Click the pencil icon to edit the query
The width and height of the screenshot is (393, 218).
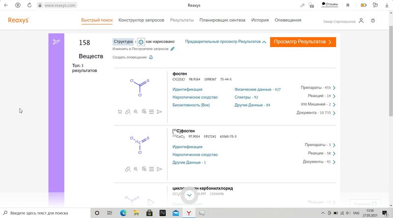(172, 49)
